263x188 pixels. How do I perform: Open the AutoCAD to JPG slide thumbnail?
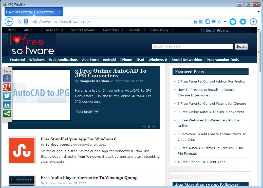tap(41, 95)
